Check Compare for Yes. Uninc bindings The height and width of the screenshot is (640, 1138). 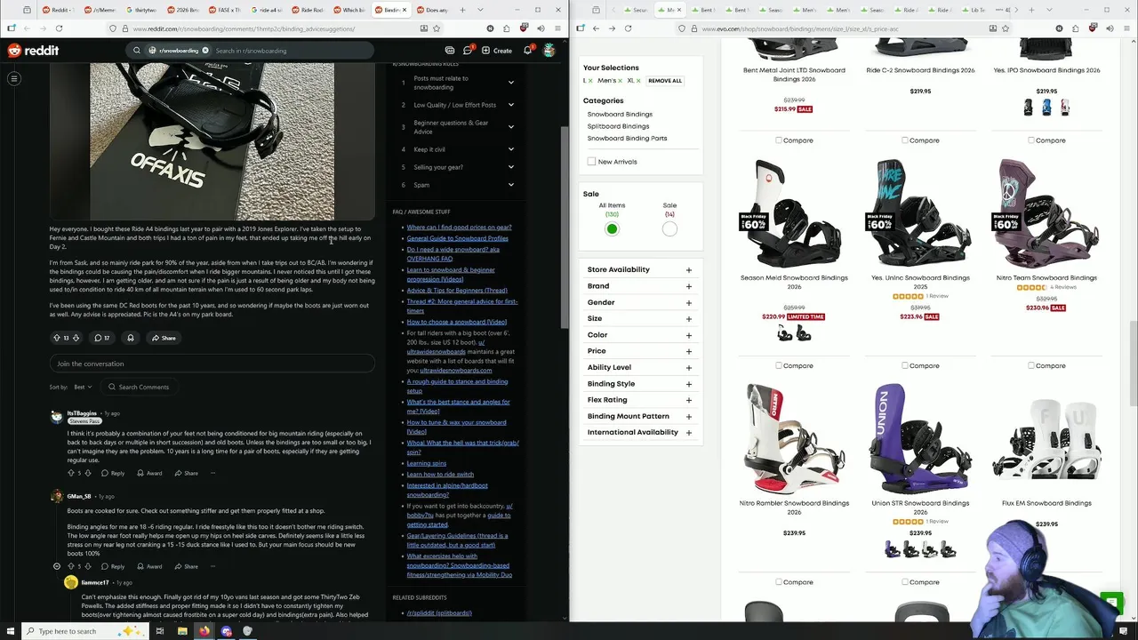point(905,365)
